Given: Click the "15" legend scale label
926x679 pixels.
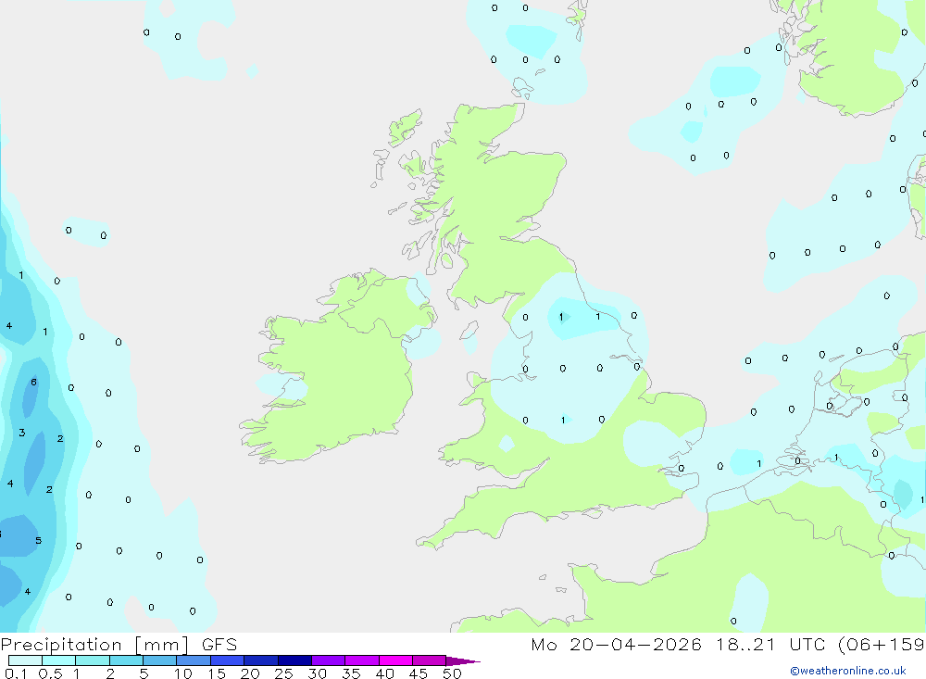Looking at the screenshot, I should tap(217, 673).
